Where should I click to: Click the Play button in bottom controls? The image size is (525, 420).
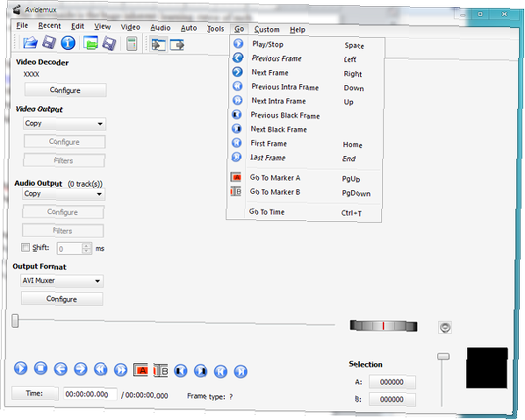pos(20,368)
